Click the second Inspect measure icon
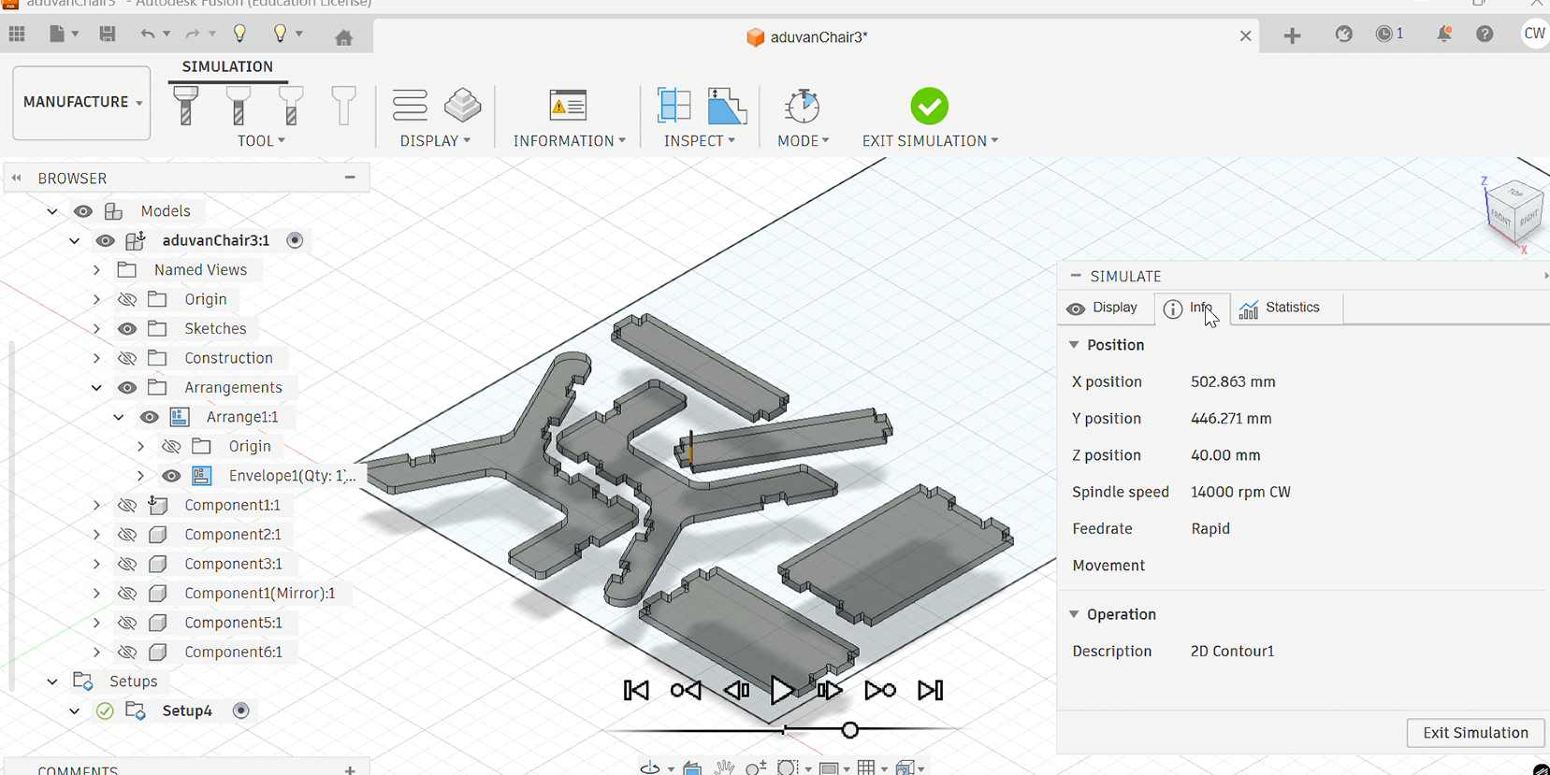 pyautogui.click(x=727, y=106)
